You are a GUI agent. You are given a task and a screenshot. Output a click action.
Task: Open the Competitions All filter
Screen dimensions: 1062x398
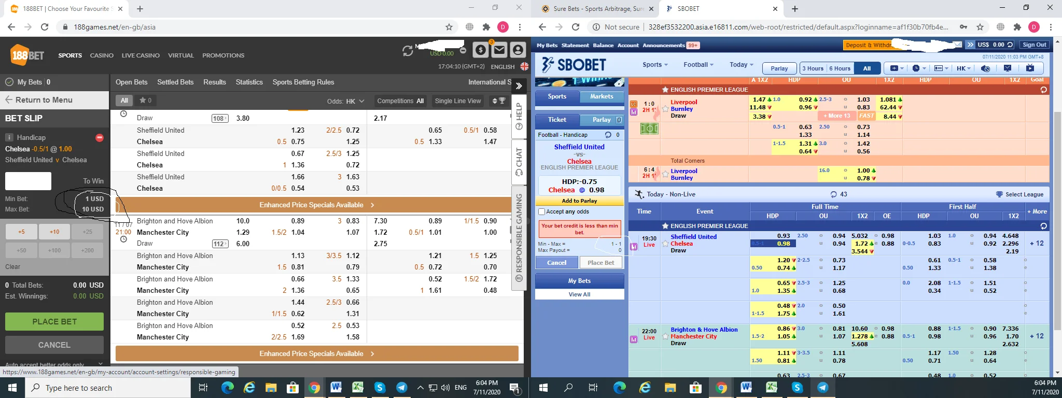point(400,101)
